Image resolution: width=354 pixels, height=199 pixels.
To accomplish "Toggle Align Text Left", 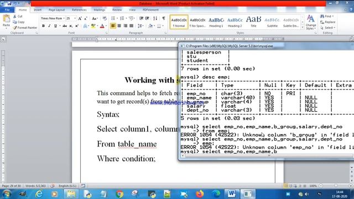I will 113,26.
